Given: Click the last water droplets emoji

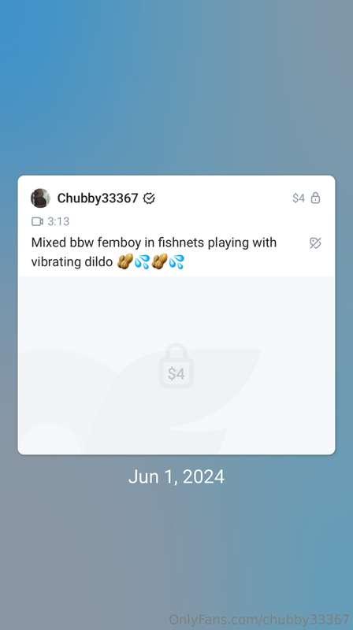Looking at the screenshot, I should [176, 261].
